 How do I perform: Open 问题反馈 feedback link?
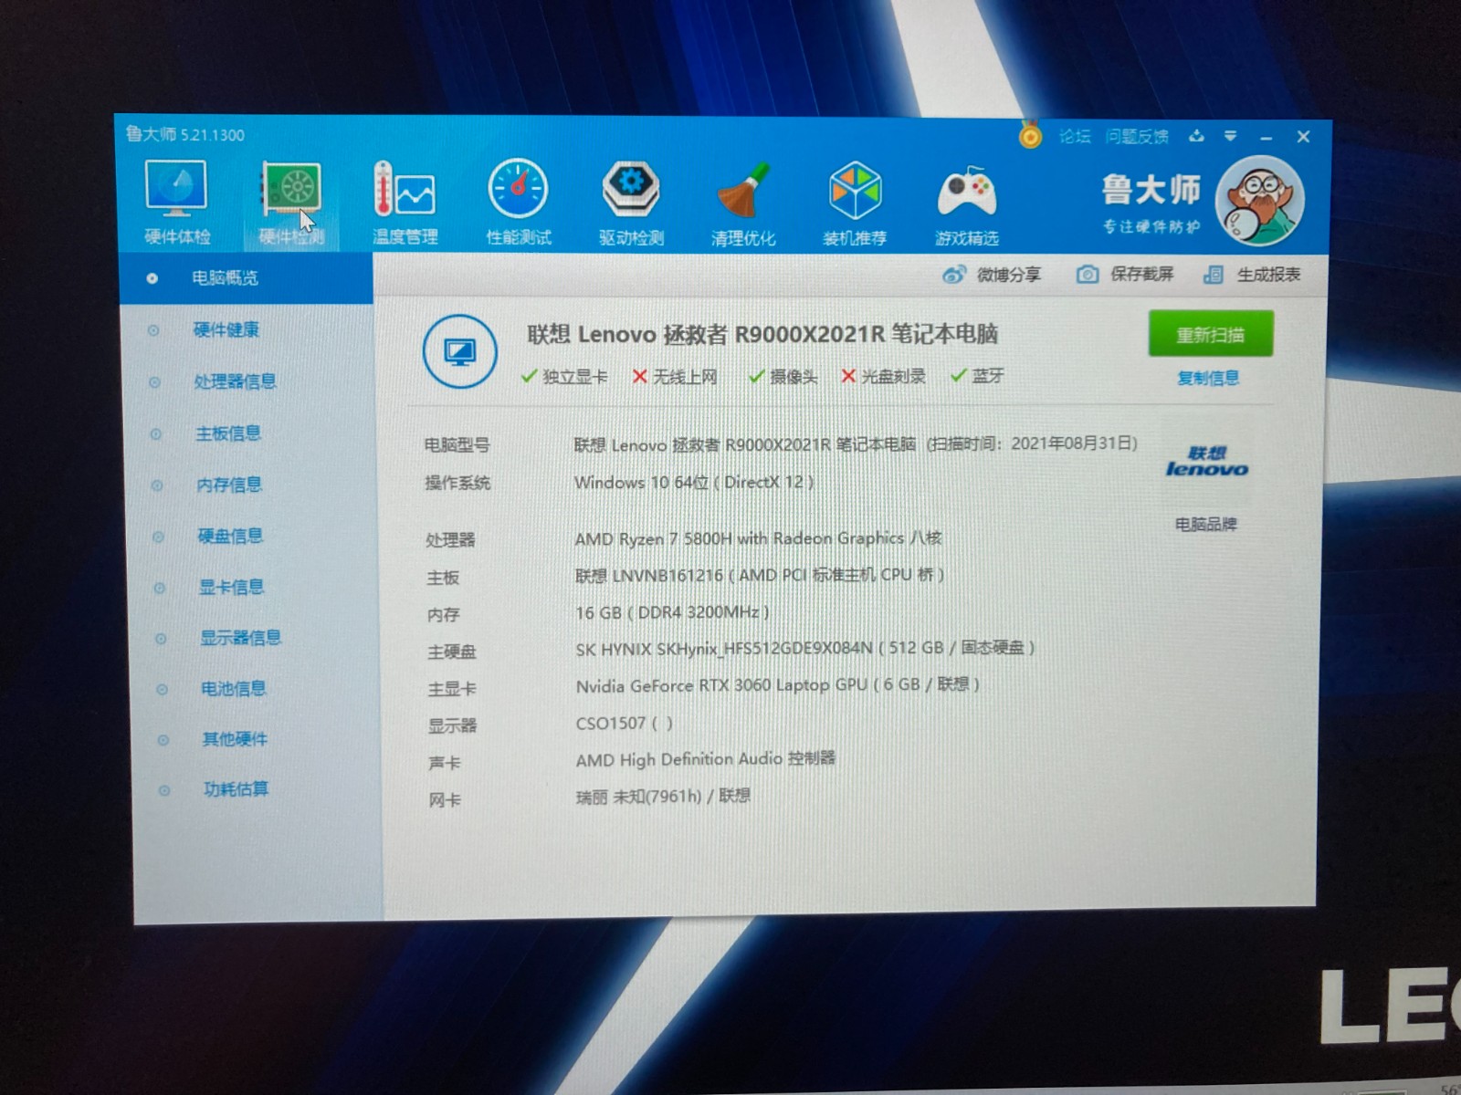1137,137
